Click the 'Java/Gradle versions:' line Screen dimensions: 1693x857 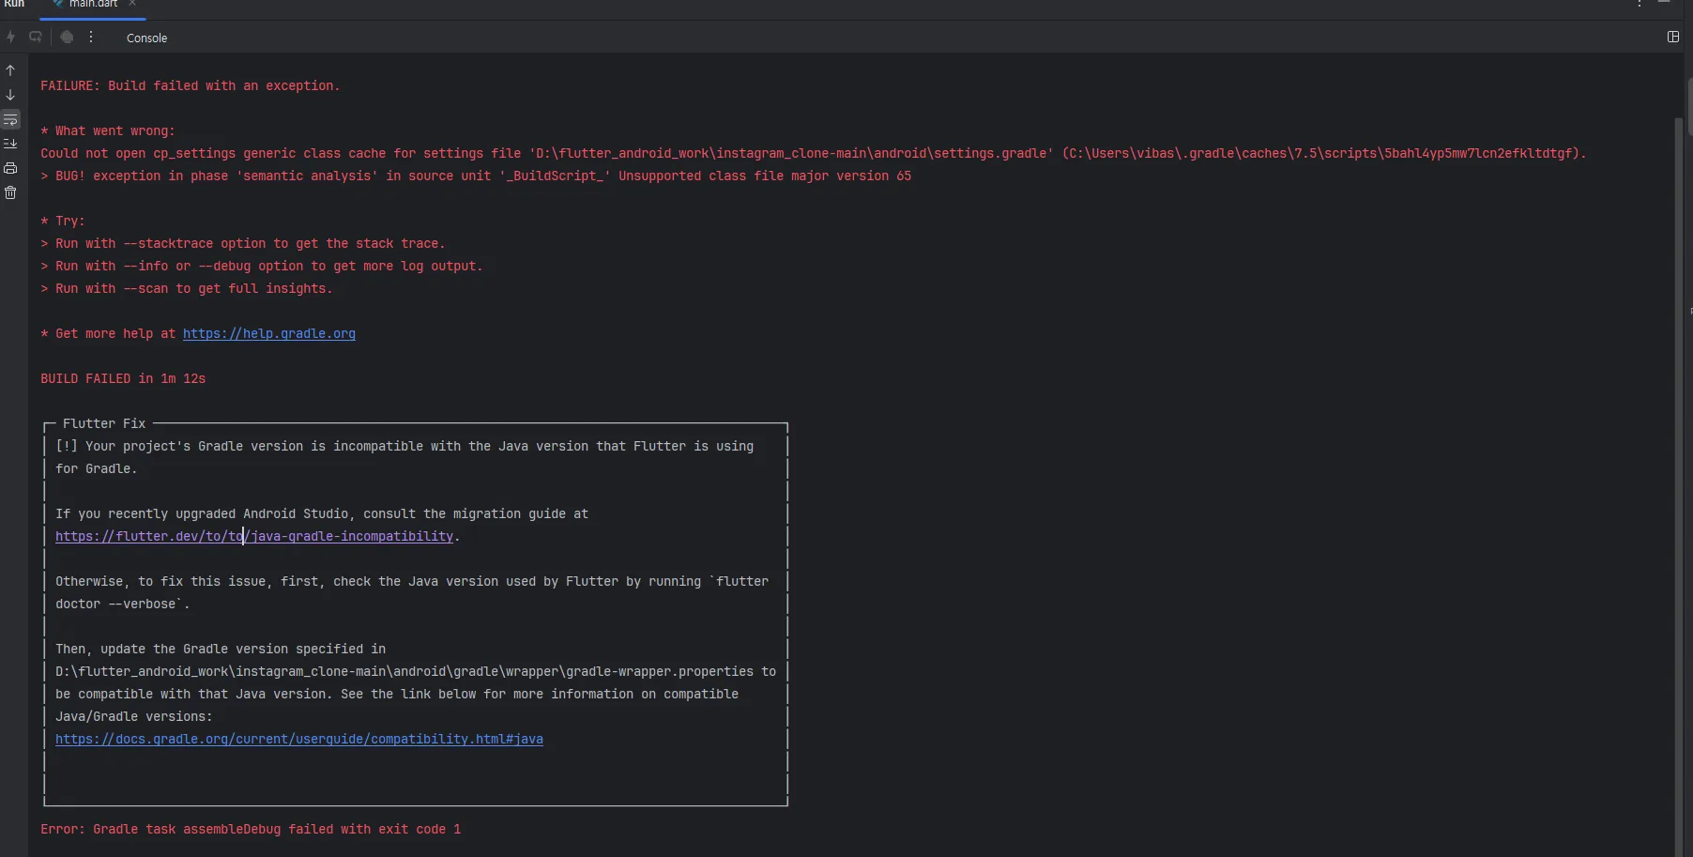[x=134, y=717]
